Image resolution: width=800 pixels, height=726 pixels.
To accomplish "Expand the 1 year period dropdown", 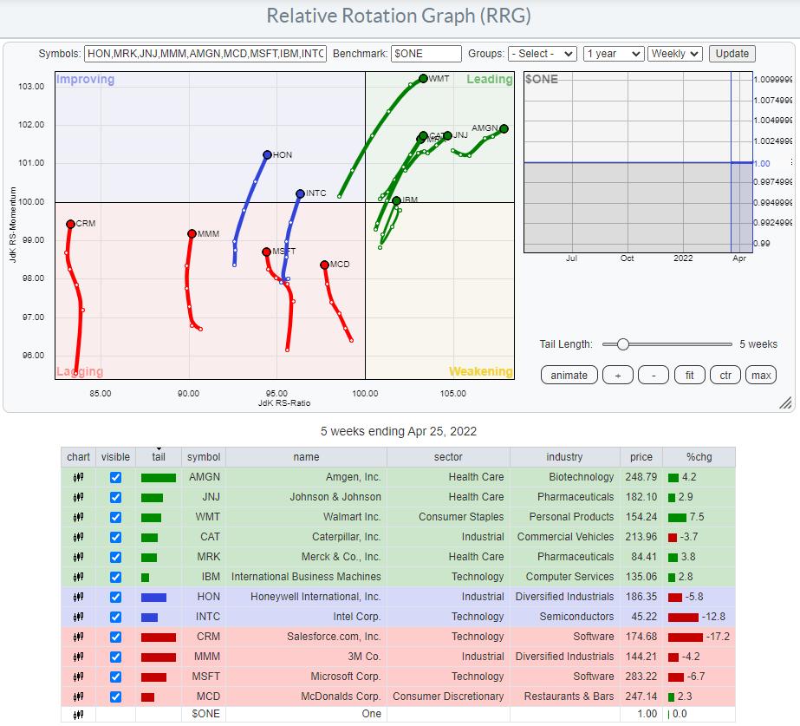I will (613, 54).
